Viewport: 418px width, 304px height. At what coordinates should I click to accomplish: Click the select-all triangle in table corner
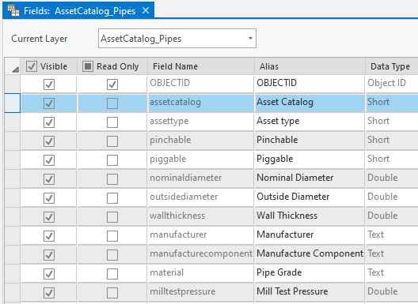(x=15, y=69)
